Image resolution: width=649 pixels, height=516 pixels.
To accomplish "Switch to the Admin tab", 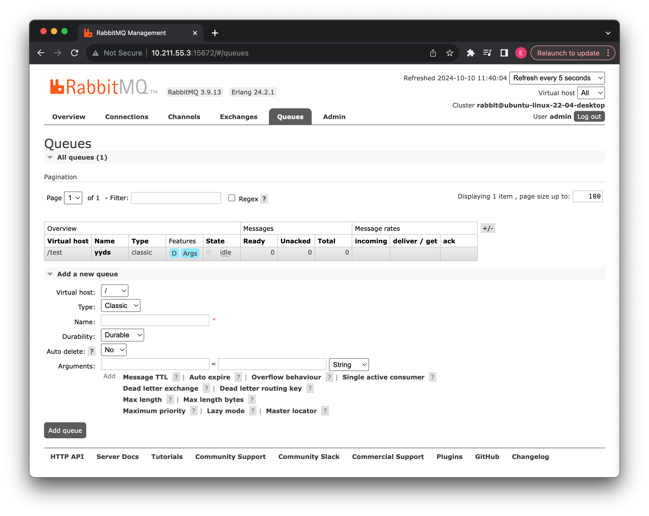I will point(334,117).
